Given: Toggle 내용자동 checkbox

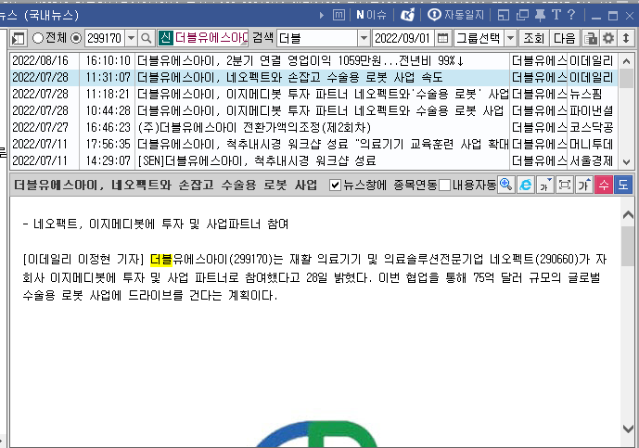Looking at the screenshot, I should [445, 186].
